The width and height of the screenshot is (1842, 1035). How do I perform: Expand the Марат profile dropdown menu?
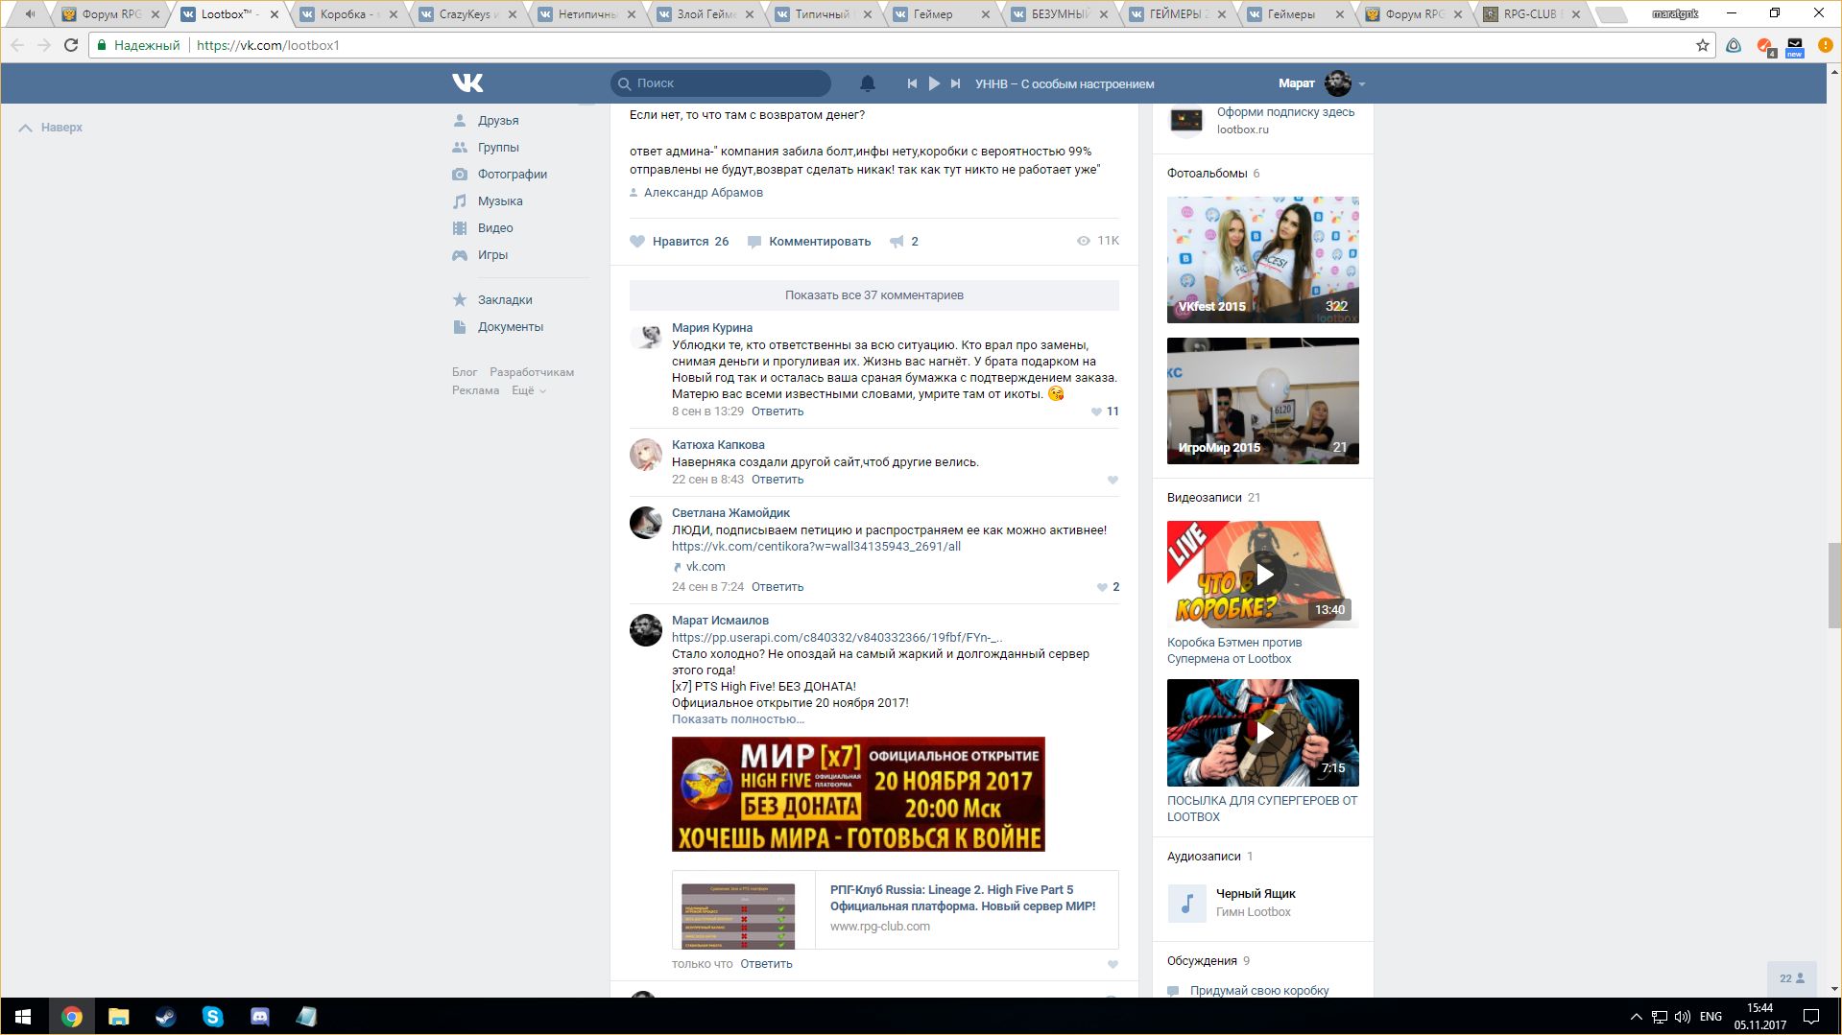pos(1361,84)
